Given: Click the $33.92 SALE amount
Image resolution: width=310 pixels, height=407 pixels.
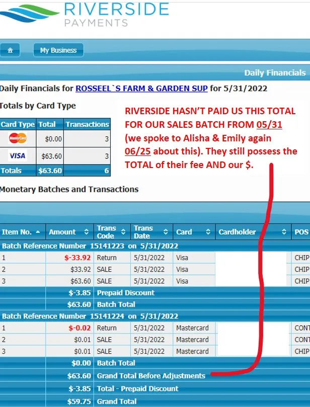Looking at the screenshot, I should [81, 270].
